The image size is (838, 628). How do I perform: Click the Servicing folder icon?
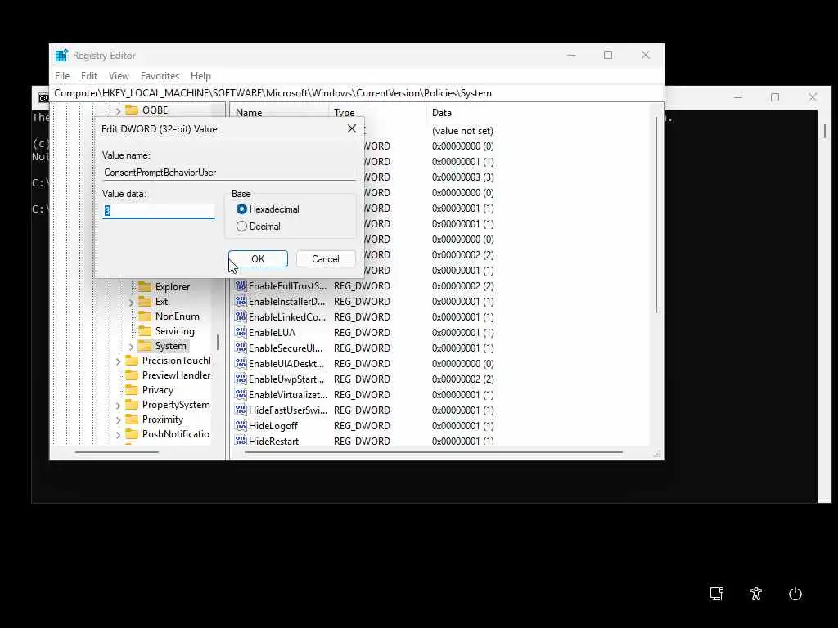[145, 331]
